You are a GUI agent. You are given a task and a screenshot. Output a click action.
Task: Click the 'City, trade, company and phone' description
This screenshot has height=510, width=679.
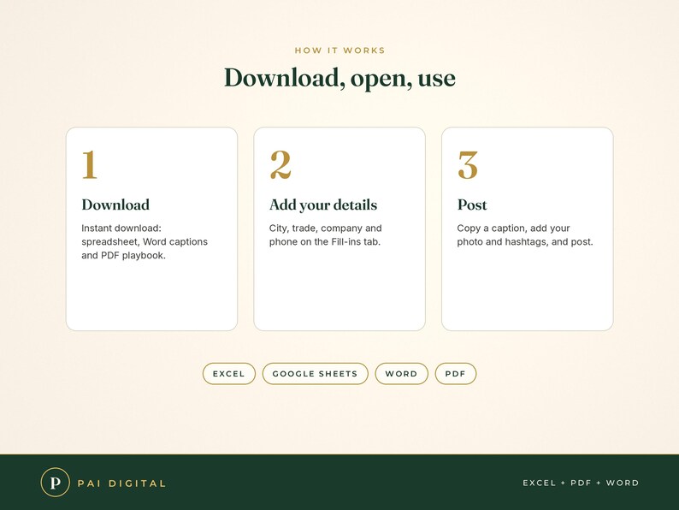[x=326, y=234]
